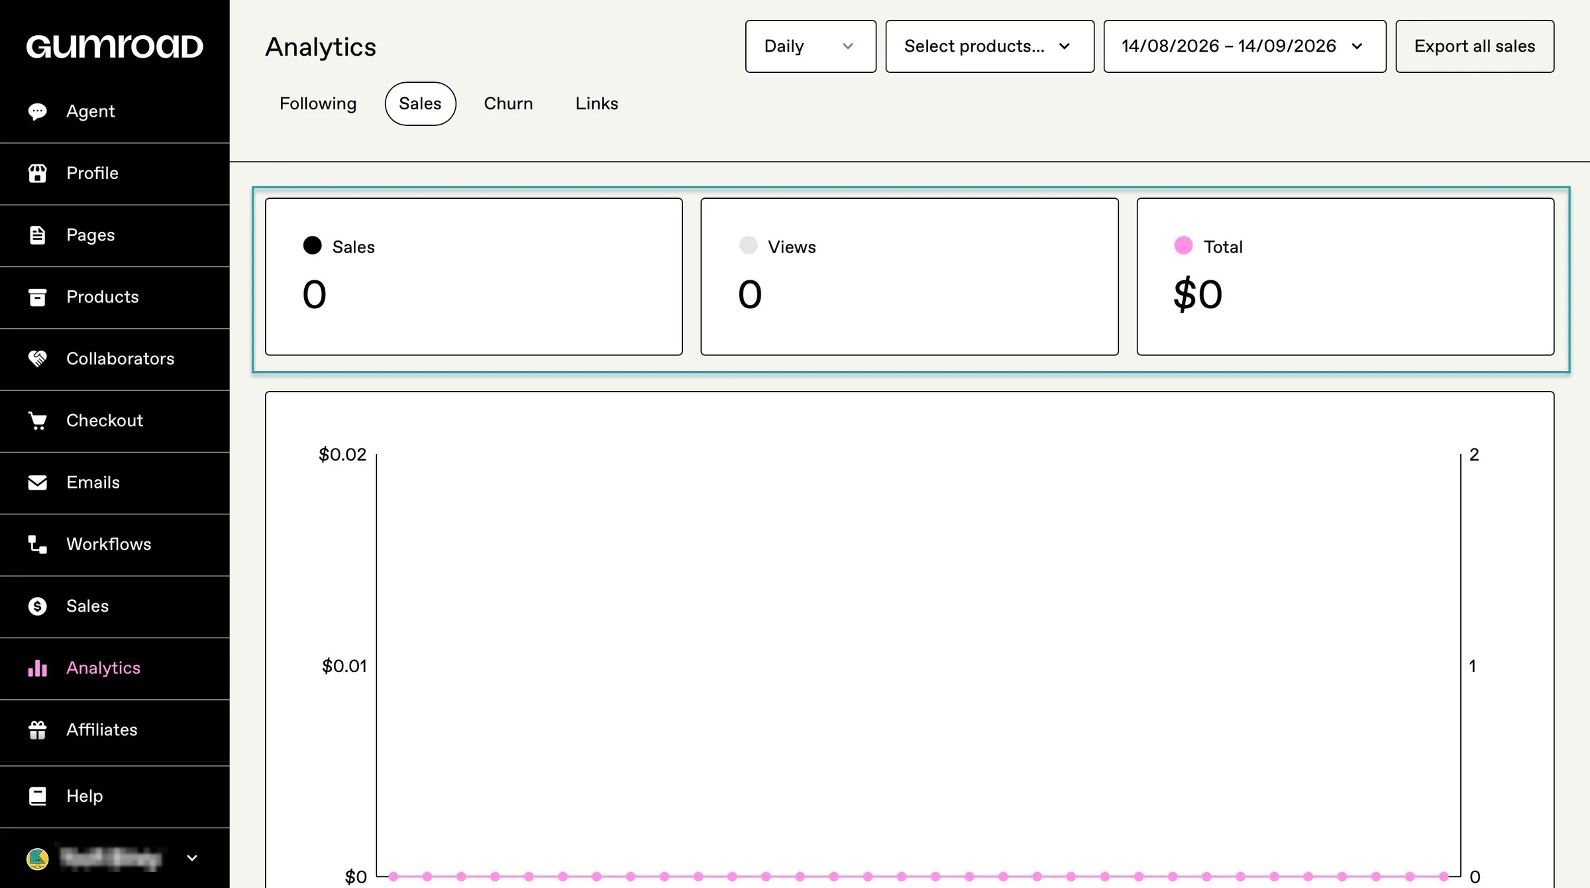The width and height of the screenshot is (1590, 888).
Task: Click the Gumroad logo
Action: point(115,46)
